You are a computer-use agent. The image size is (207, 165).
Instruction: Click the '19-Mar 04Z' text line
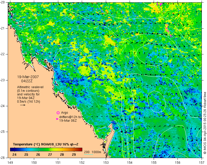25,98
